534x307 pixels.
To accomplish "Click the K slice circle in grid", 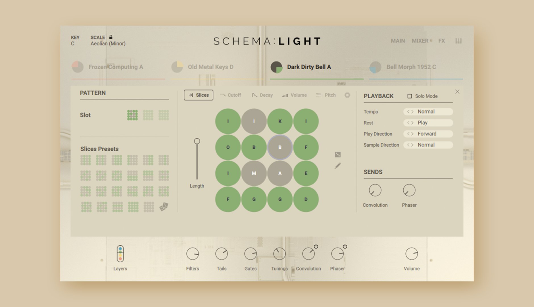I will tap(280, 121).
